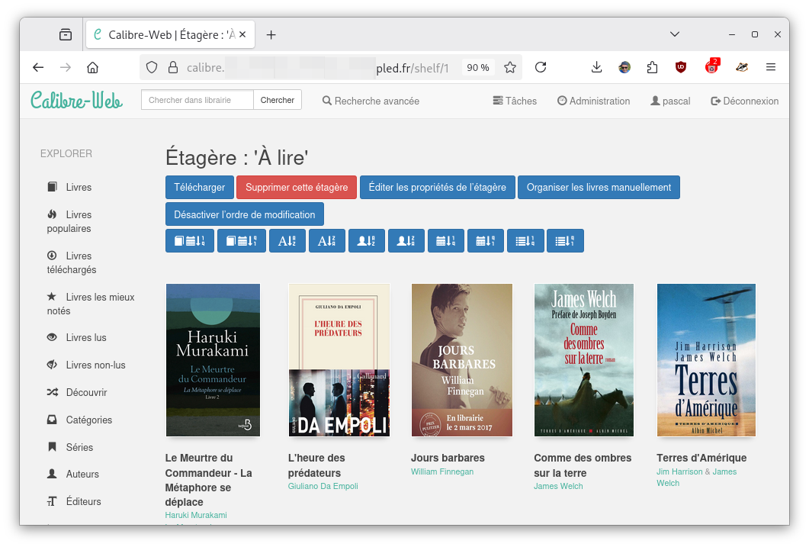
Task: Bookmark this page with the star icon
Action: 510,68
